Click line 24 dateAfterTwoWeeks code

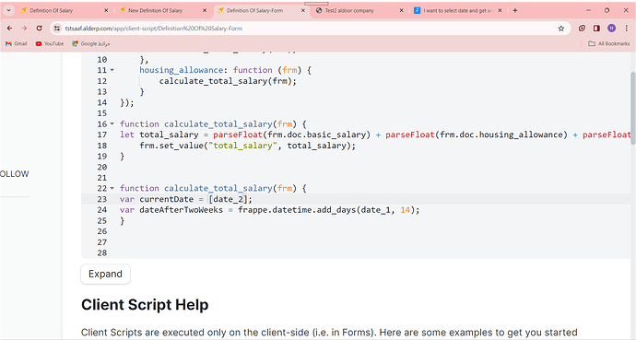click(x=270, y=210)
